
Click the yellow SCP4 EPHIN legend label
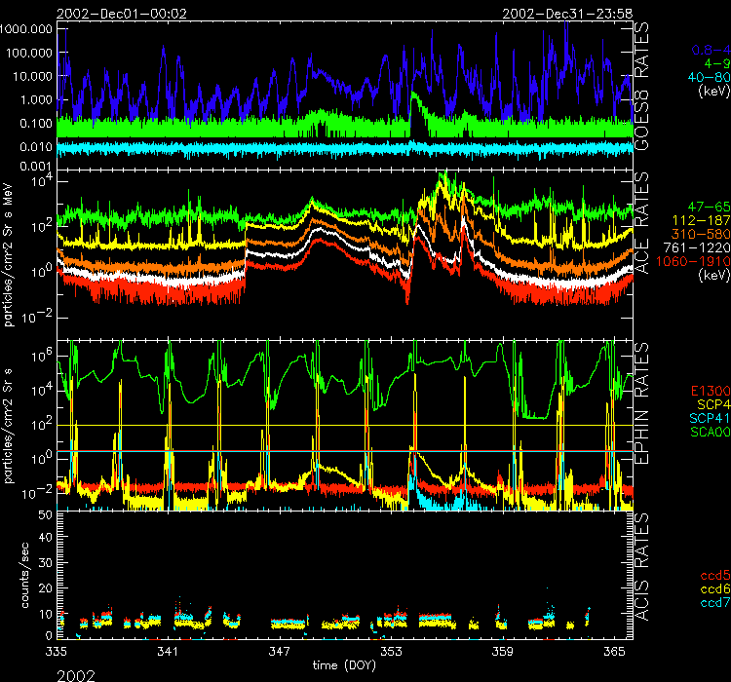pyautogui.click(x=712, y=404)
